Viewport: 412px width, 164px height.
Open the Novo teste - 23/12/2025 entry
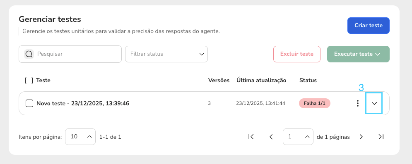click(83, 103)
